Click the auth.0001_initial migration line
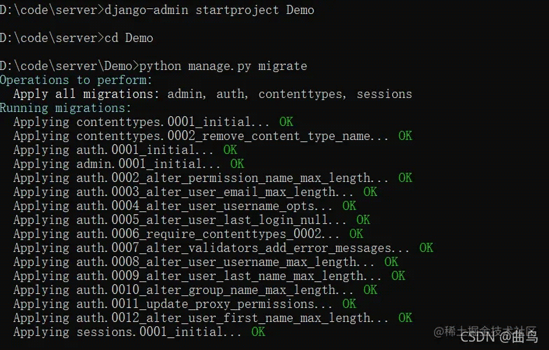The height and width of the screenshot is (350, 549). [x=125, y=150]
